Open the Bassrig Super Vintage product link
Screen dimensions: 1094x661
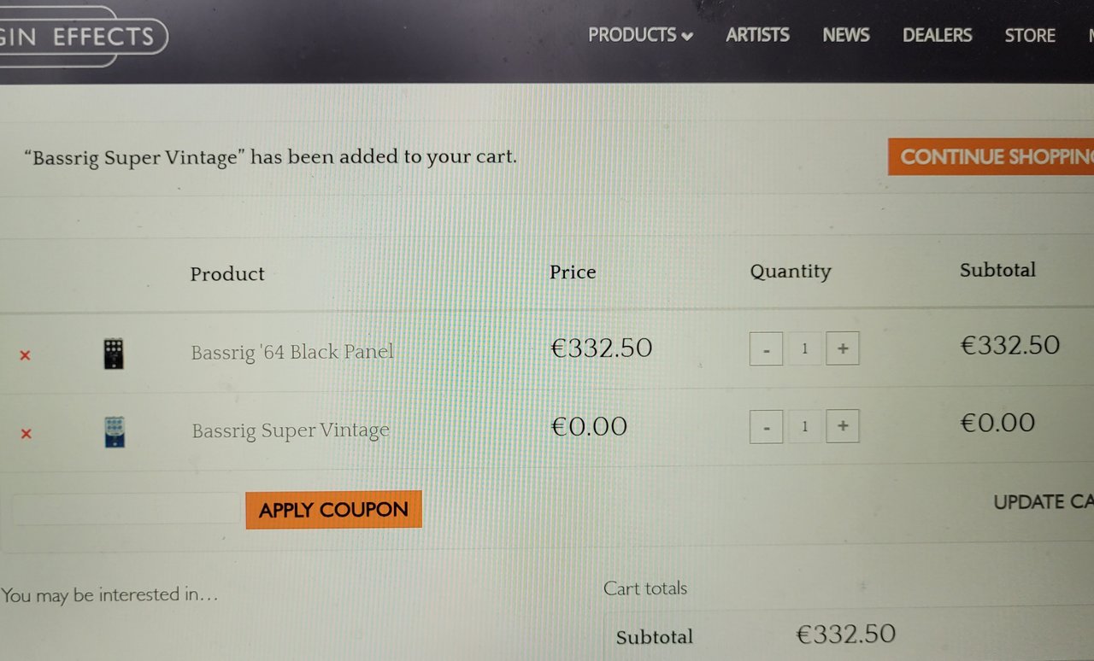(291, 430)
